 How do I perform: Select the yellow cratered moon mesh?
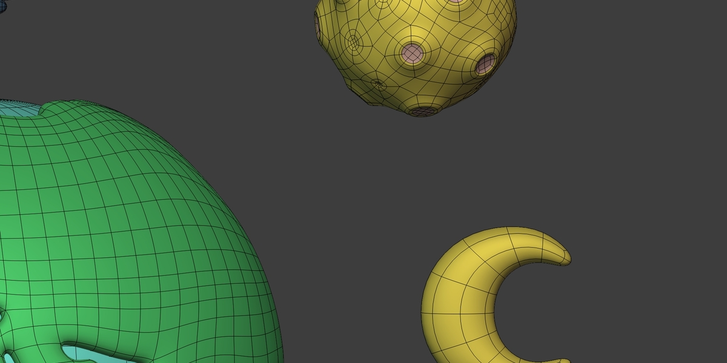pyautogui.click(x=415, y=54)
